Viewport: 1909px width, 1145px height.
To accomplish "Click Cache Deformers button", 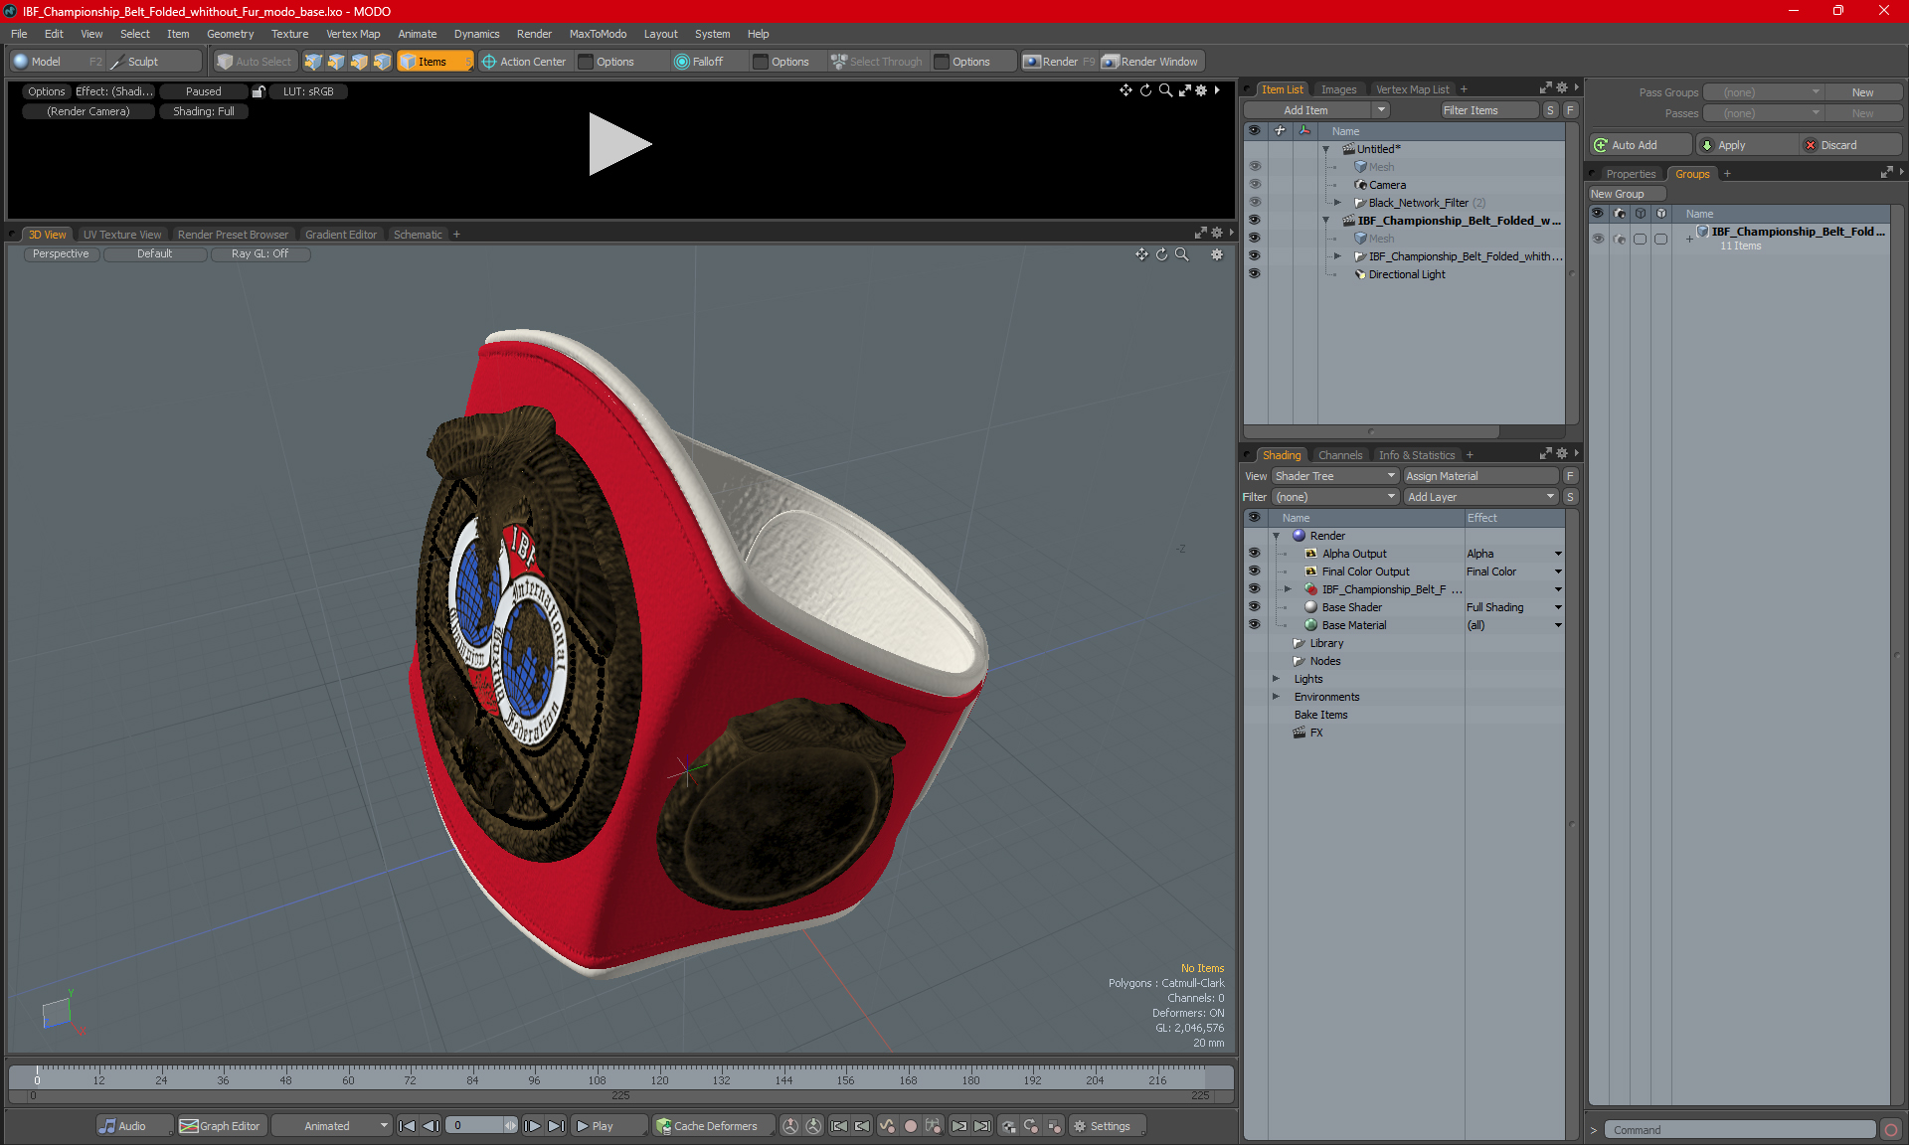I will (x=714, y=1126).
